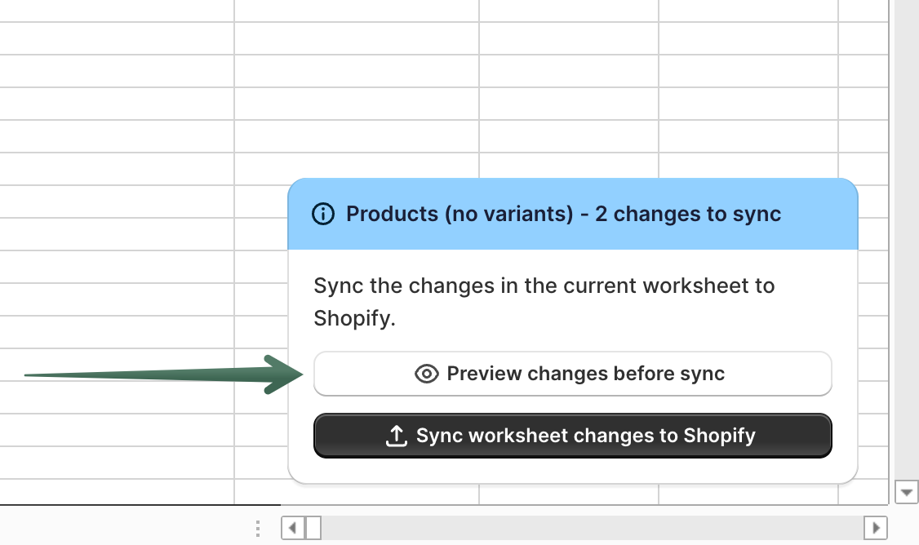Click the vertical dots handle near the scrollbar
Viewport: 919px width, 545px height.
pyautogui.click(x=258, y=528)
